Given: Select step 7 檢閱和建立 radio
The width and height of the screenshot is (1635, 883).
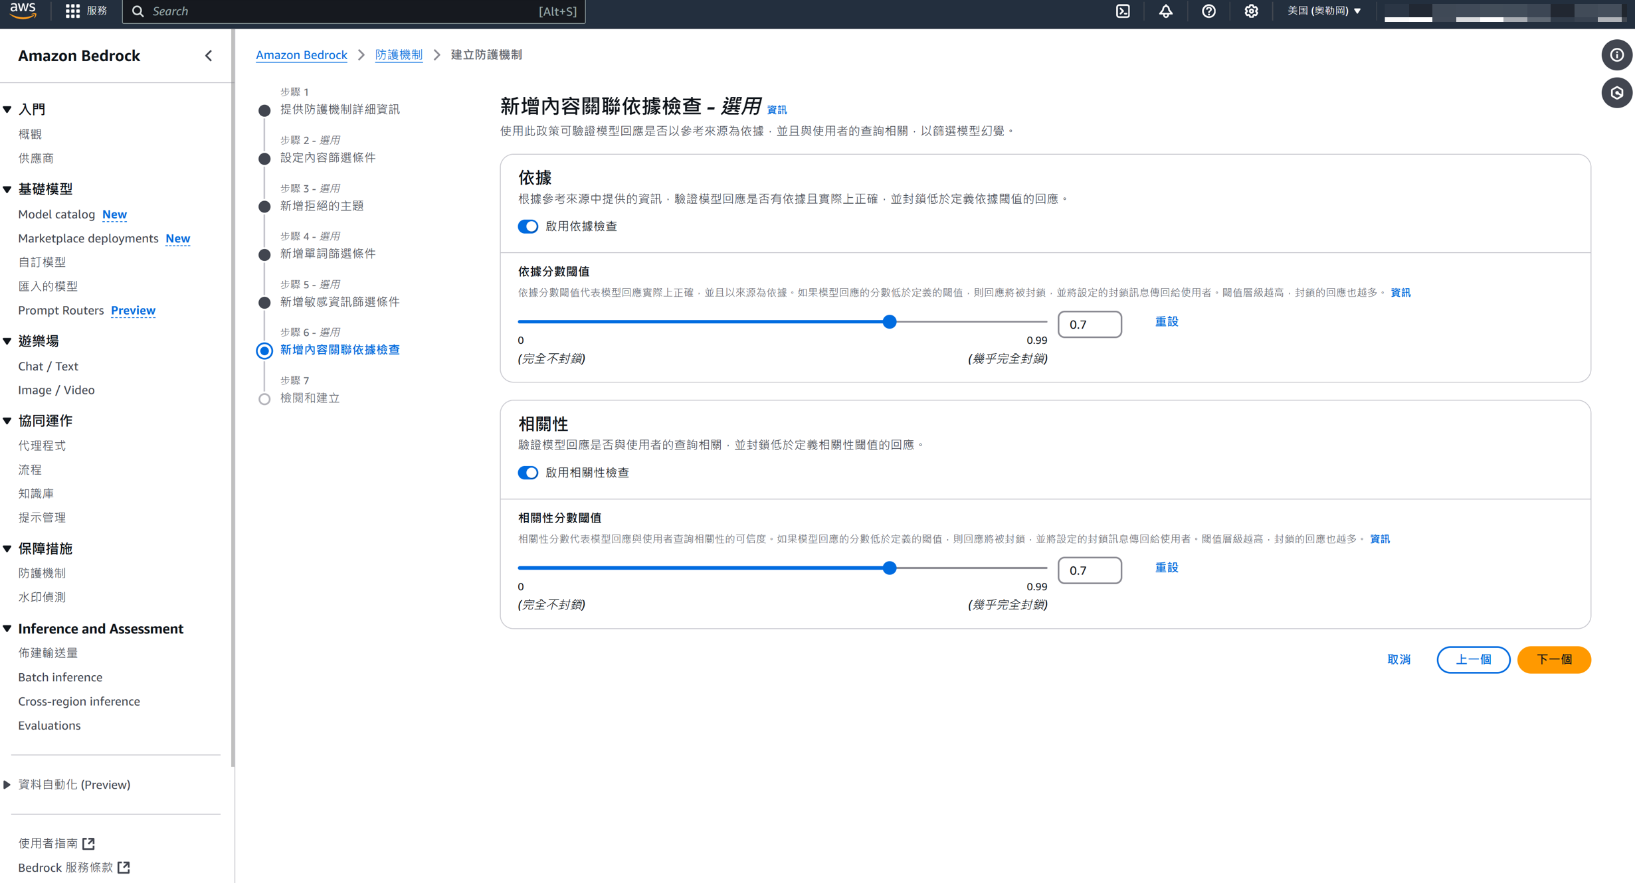Looking at the screenshot, I should click(264, 398).
